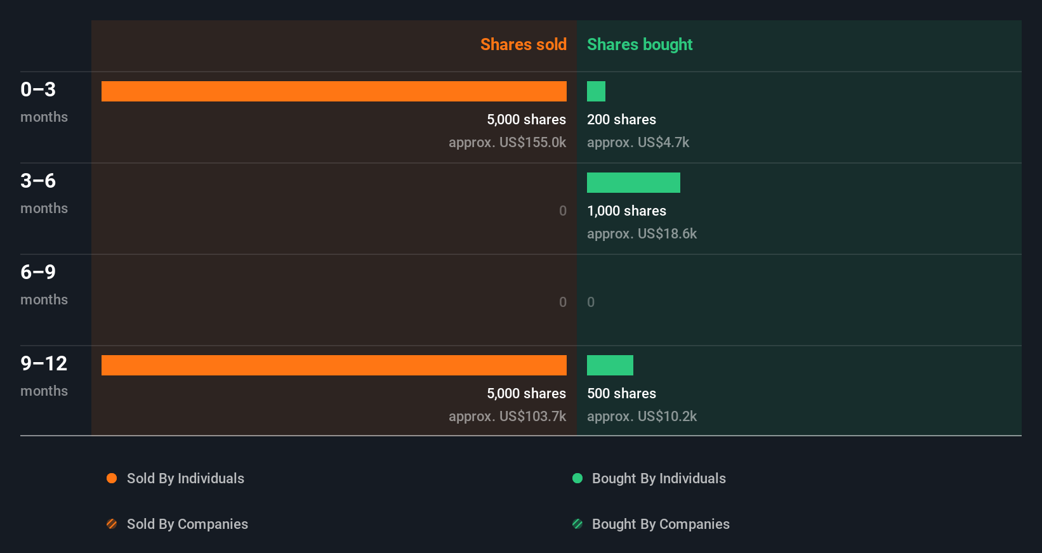Click the green bought bar for 0–3 months
The height and width of the screenshot is (553, 1042).
(596, 91)
